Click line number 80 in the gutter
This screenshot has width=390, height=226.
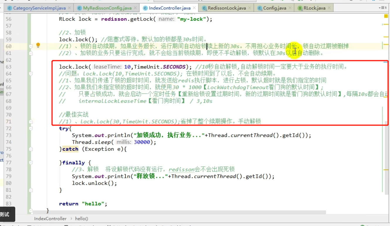(9, 183)
